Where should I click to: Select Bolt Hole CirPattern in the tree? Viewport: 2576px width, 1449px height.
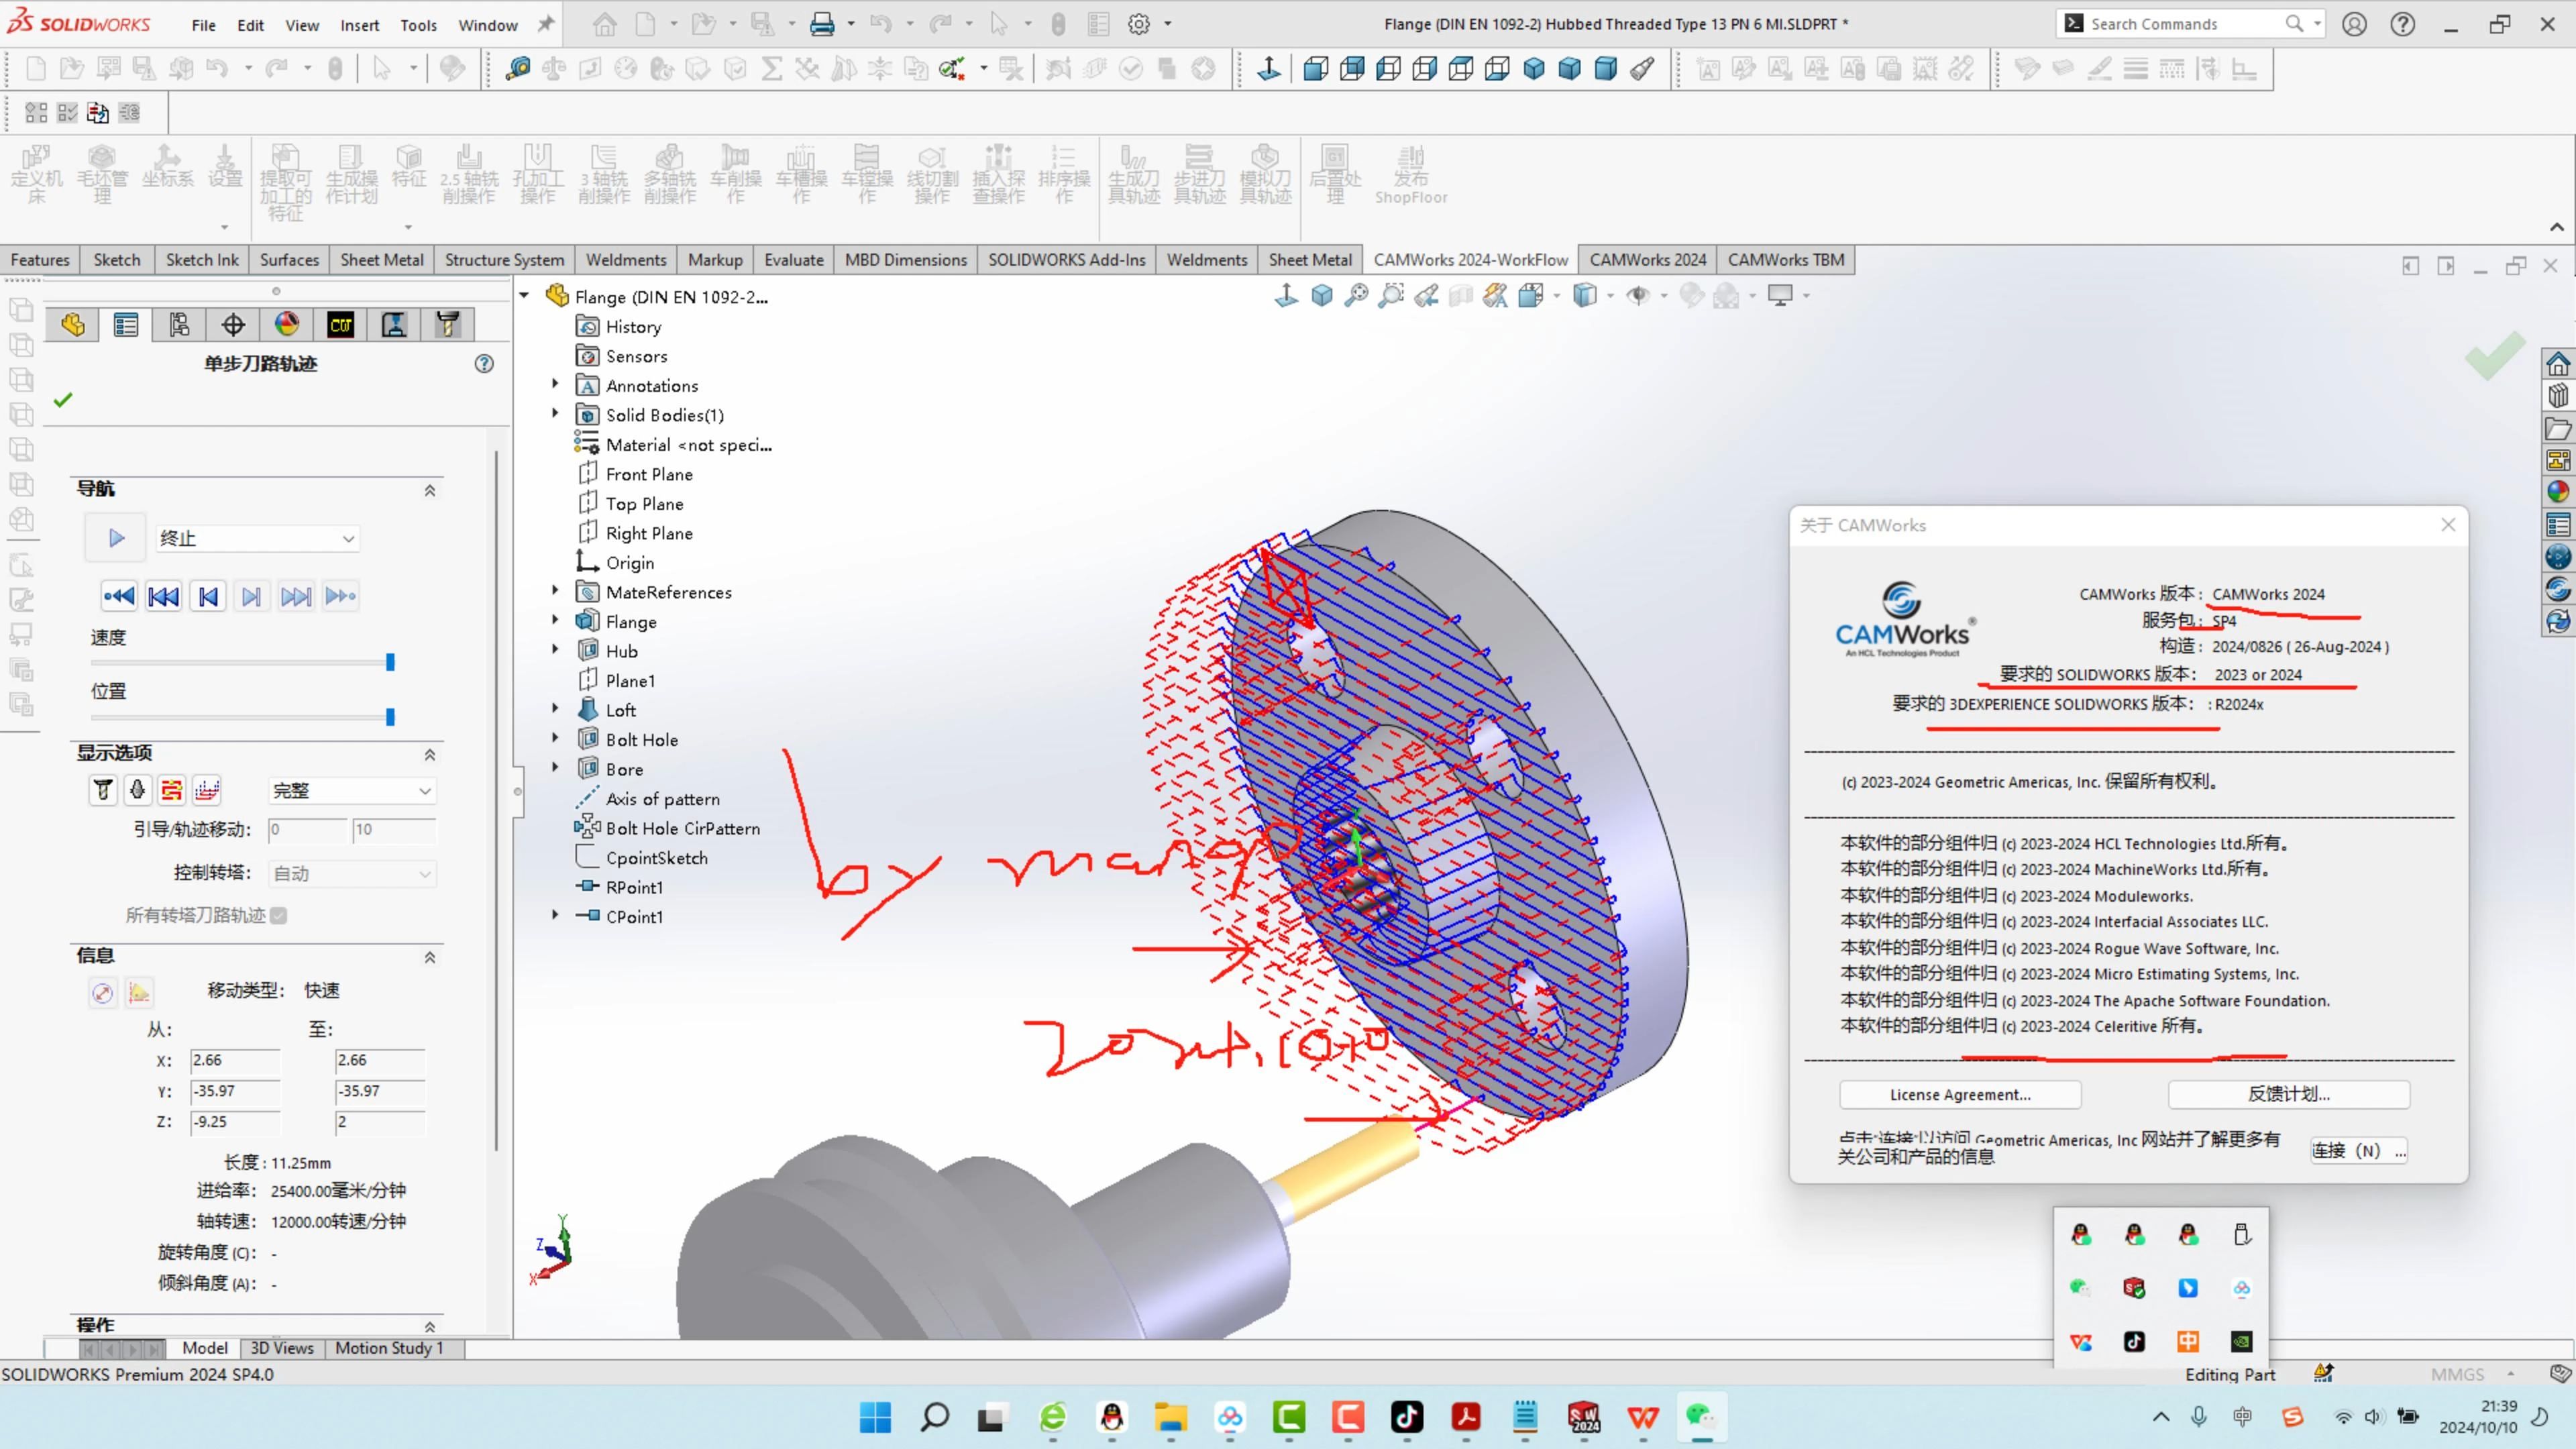[x=683, y=828]
